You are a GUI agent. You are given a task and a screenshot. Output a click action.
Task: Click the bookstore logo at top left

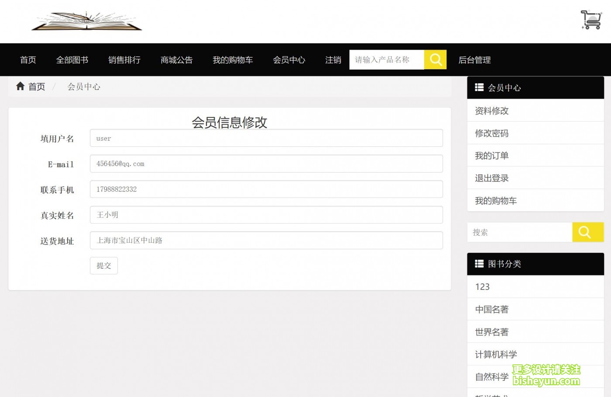(x=86, y=20)
